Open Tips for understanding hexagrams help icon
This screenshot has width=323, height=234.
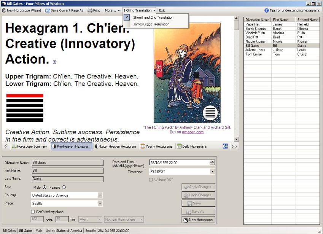[267, 10]
